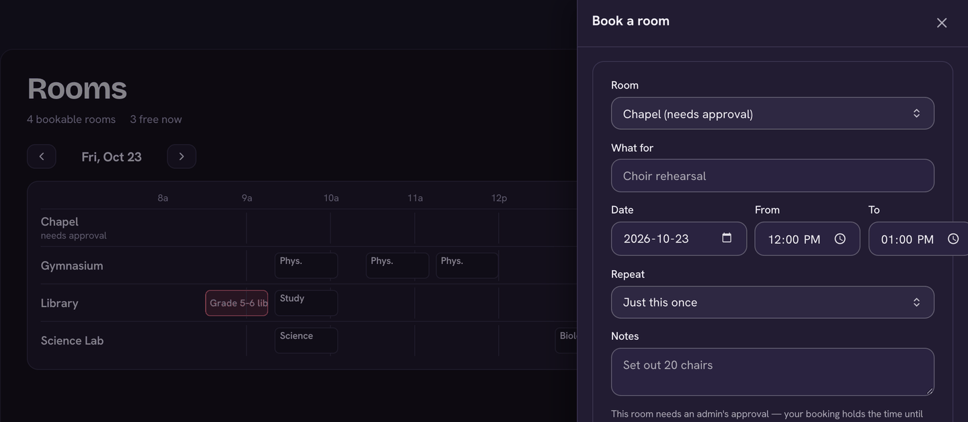968x422 pixels.
Task: Click the 11a time column header
Action: [x=415, y=198]
